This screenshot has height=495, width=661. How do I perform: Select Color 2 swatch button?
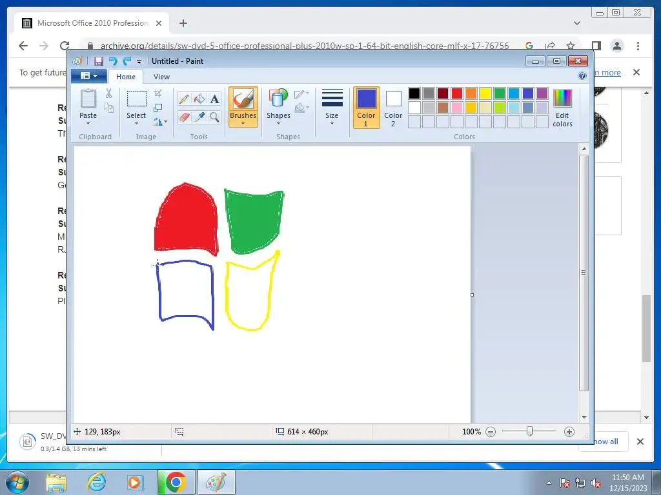[x=393, y=108]
